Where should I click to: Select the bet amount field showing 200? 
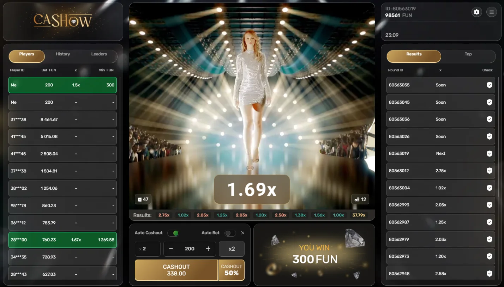(x=190, y=249)
